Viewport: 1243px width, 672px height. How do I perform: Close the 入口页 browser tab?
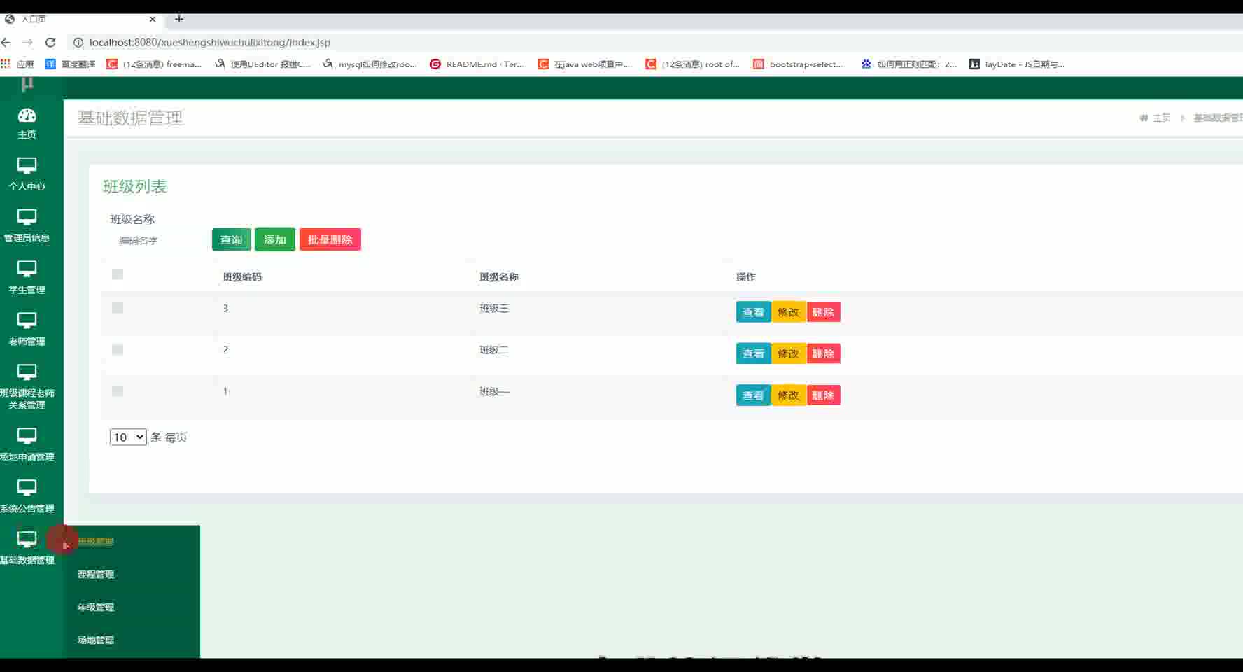(153, 19)
